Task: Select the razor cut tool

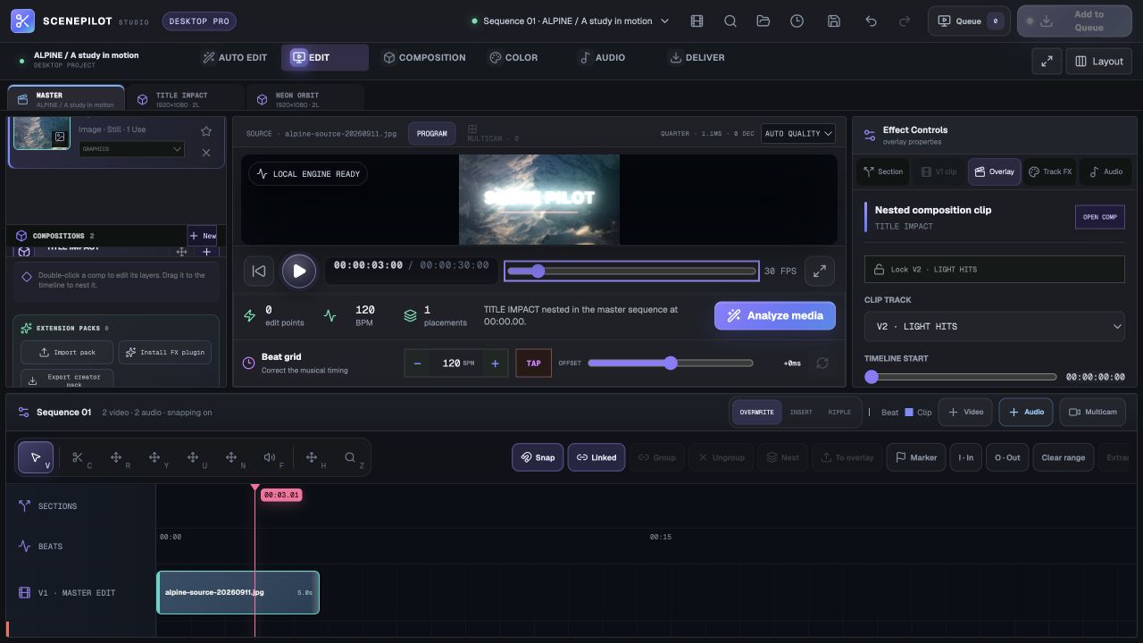Action: click(x=80, y=458)
